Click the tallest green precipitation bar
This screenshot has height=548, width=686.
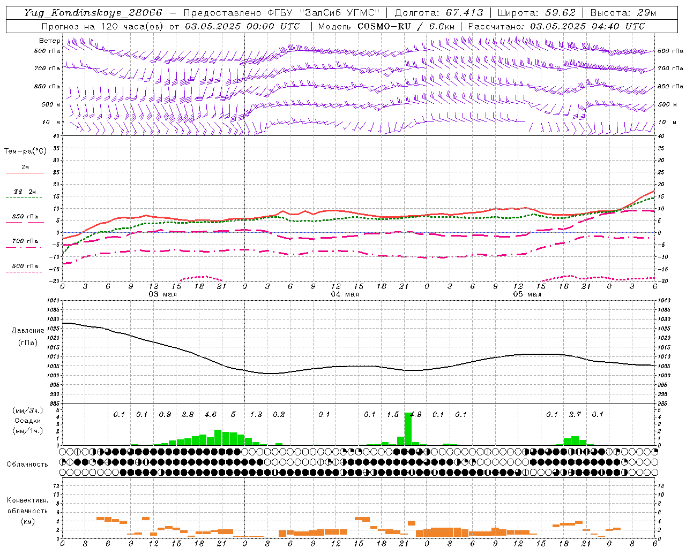(x=408, y=429)
